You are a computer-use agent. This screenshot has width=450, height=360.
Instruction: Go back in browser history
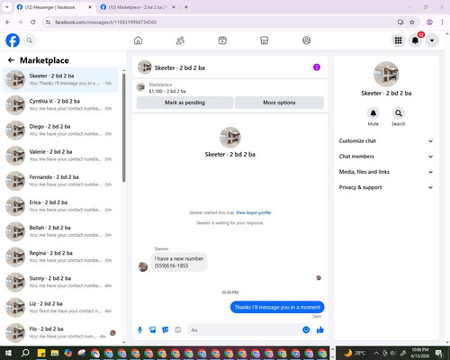click(x=8, y=22)
